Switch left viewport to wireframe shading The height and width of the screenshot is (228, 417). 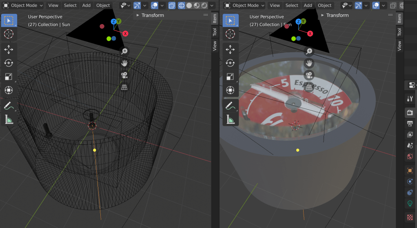coord(182,5)
